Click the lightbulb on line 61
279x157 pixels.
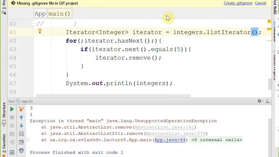pos(40,31)
